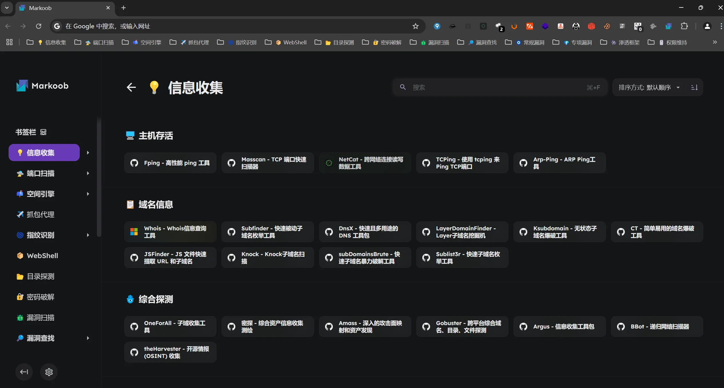Open the tab search dropdown in title bar
724x388 pixels.
click(x=7, y=8)
